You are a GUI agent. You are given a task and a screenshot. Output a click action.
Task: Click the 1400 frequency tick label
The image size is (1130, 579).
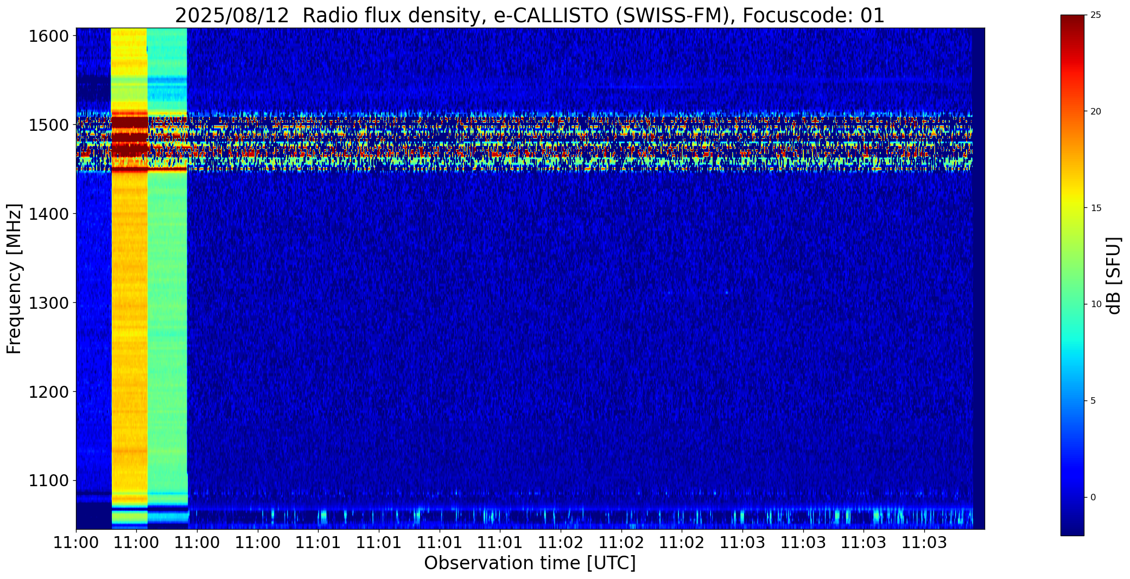[48, 214]
